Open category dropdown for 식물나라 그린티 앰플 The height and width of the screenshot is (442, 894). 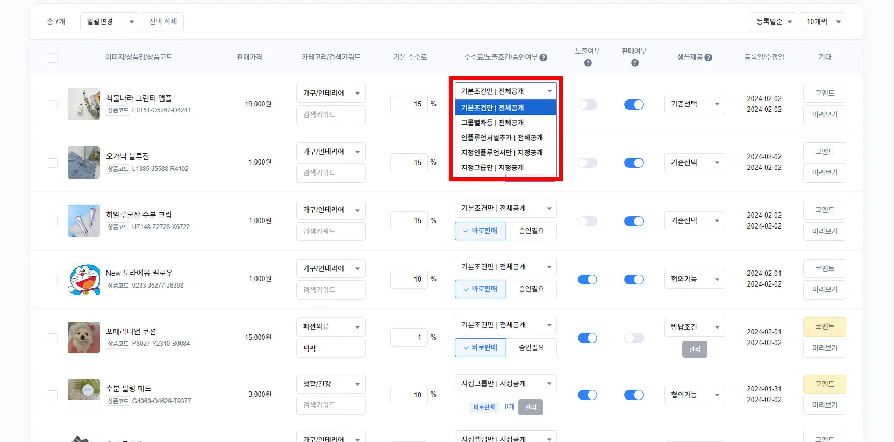[331, 93]
